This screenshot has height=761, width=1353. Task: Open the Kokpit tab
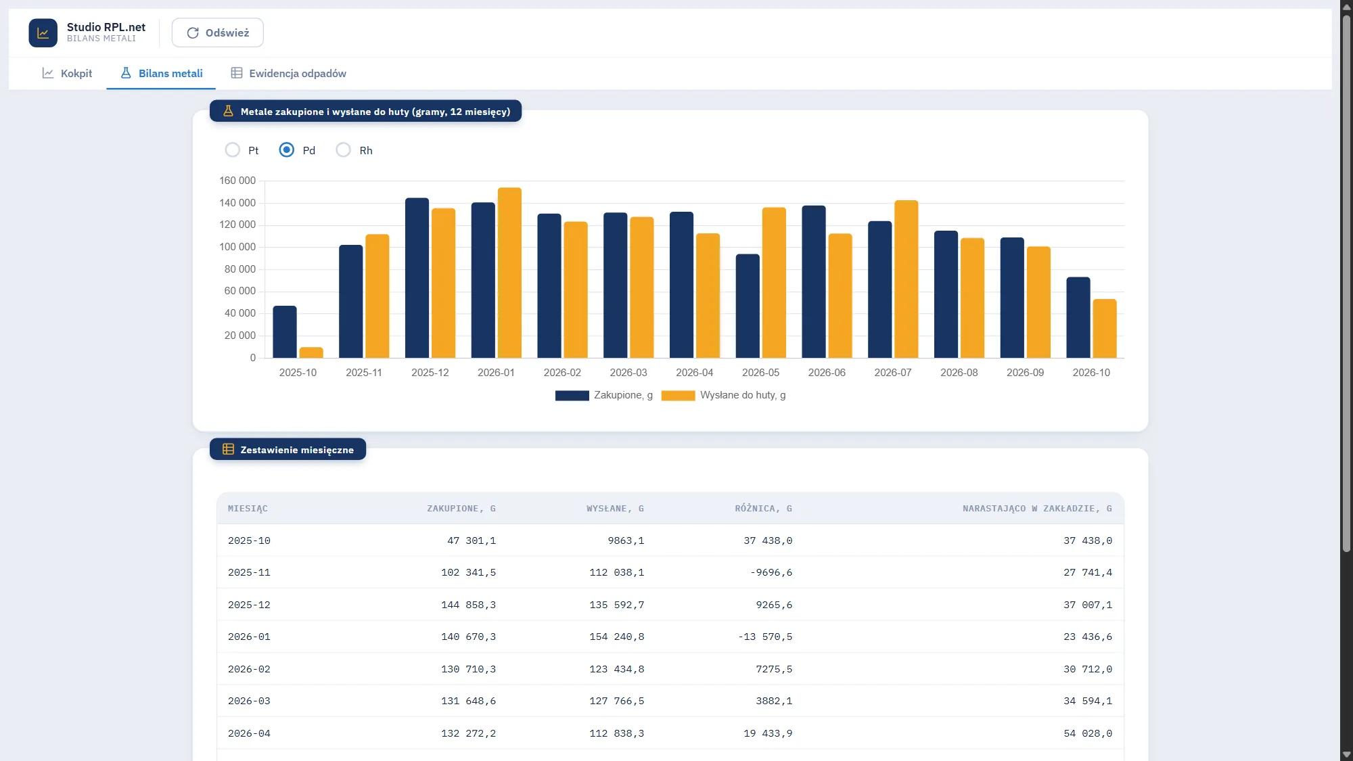point(67,73)
